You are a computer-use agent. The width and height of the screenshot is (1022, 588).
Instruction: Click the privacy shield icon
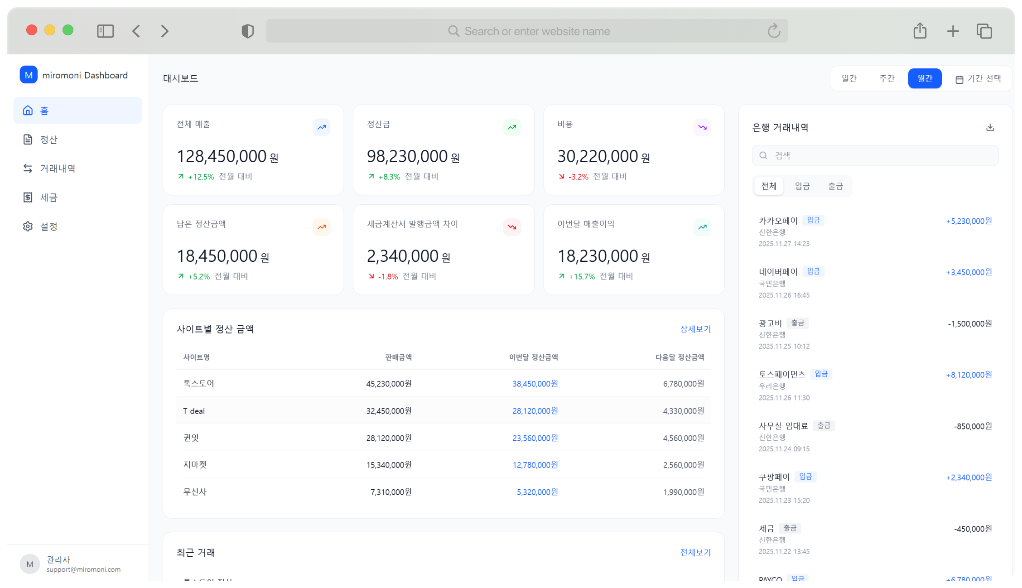coord(247,31)
